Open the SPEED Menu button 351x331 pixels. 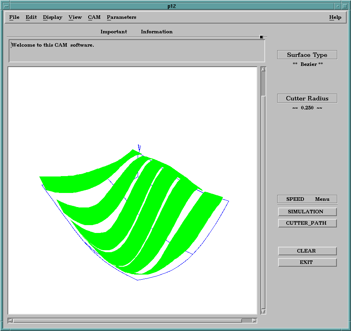[x=307, y=199]
